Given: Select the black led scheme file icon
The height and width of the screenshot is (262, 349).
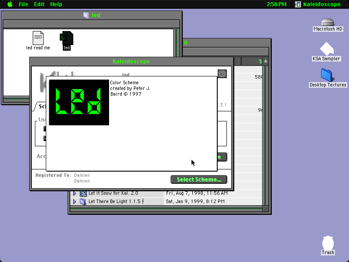Looking at the screenshot, I should tap(66, 38).
